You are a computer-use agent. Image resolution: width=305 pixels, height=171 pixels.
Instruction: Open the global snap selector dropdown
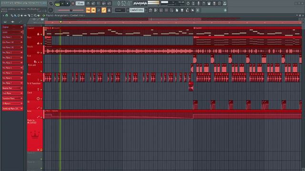coord(120,10)
